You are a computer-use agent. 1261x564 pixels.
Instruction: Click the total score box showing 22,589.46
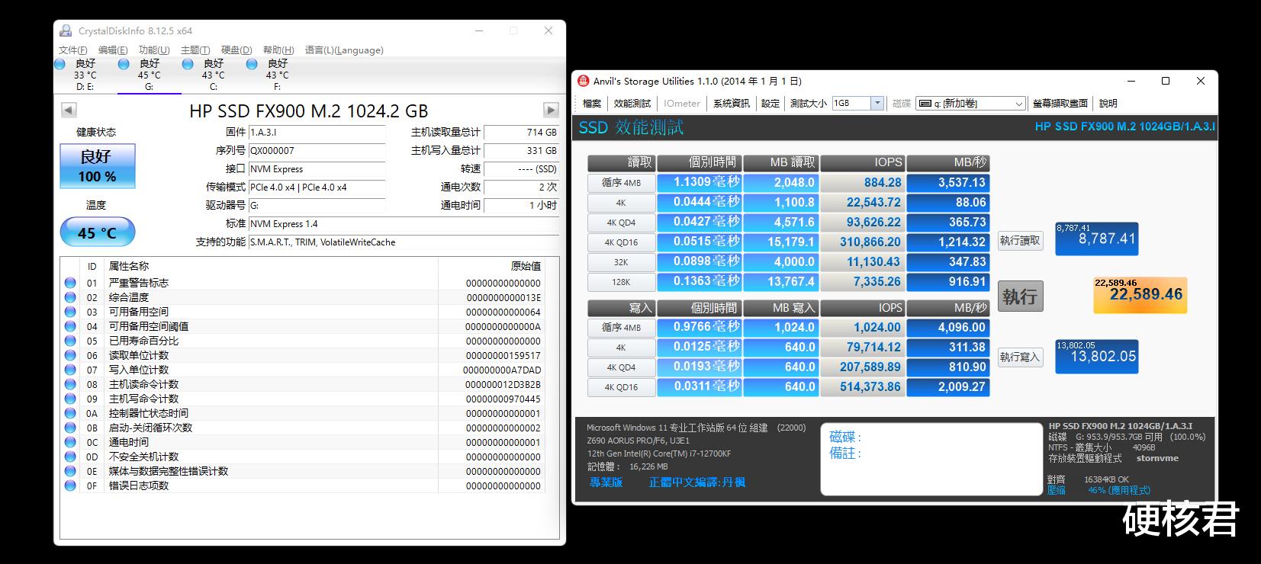point(1140,295)
